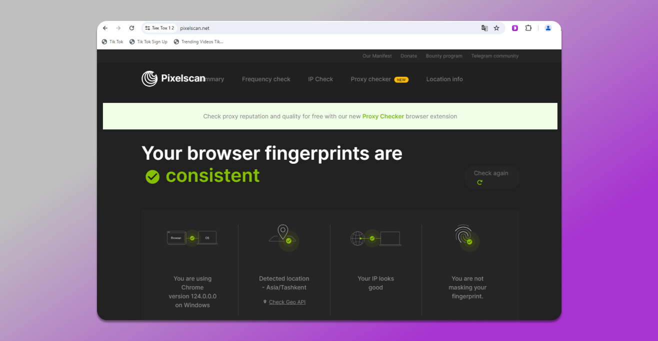Open the Frequency check page
This screenshot has height=341, width=658.
tap(266, 79)
